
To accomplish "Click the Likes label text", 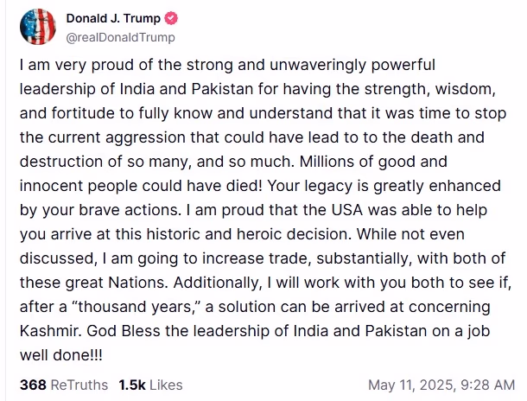I will 165,385.
